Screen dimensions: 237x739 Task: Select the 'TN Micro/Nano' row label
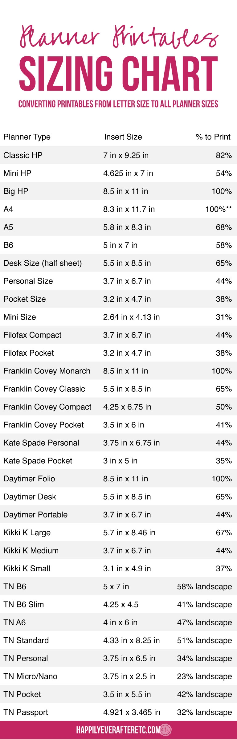[31, 676]
